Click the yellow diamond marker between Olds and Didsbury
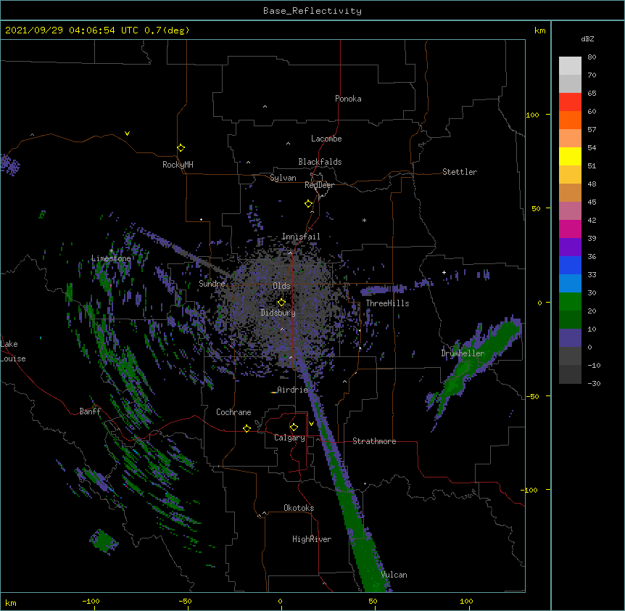Screen dimensions: 625x611 (281, 303)
